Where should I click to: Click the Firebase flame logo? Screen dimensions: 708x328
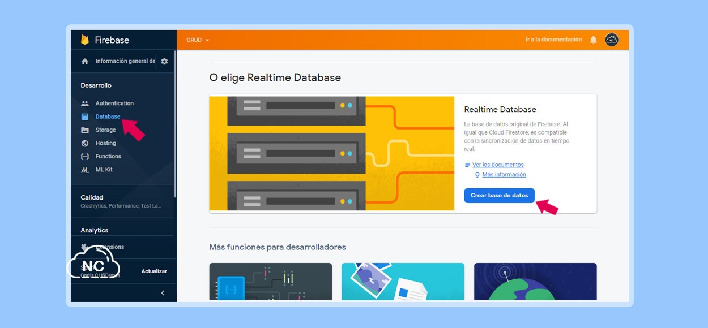coord(85,40)
